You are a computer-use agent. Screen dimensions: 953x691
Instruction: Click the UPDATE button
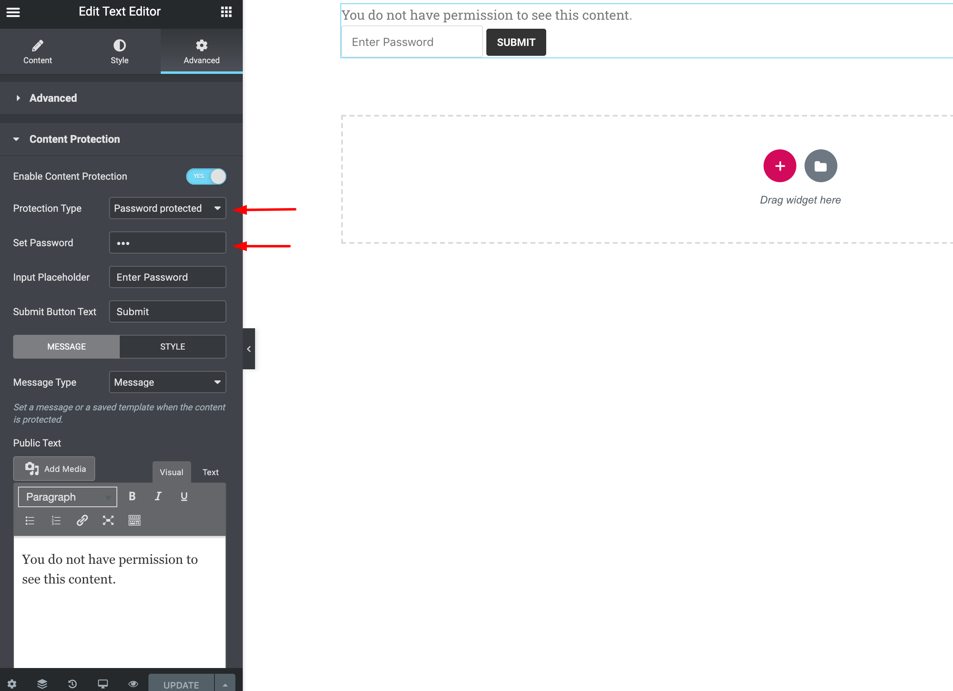point(181,683)
